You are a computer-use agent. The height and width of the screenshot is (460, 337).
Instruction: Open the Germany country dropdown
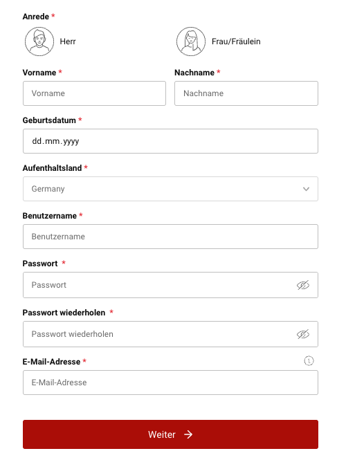pos(170,189)
